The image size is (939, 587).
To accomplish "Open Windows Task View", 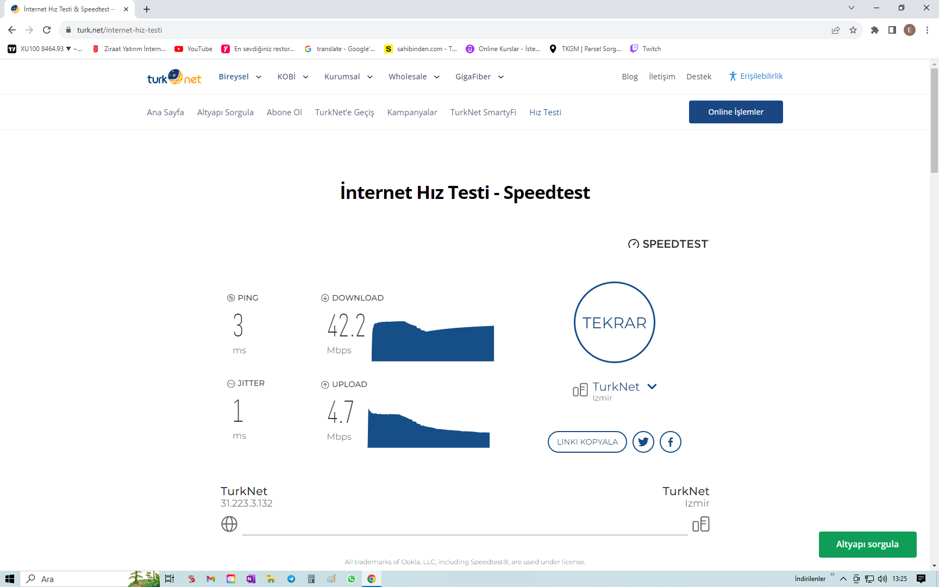I will pyautogui.click(x=170, y=579).
